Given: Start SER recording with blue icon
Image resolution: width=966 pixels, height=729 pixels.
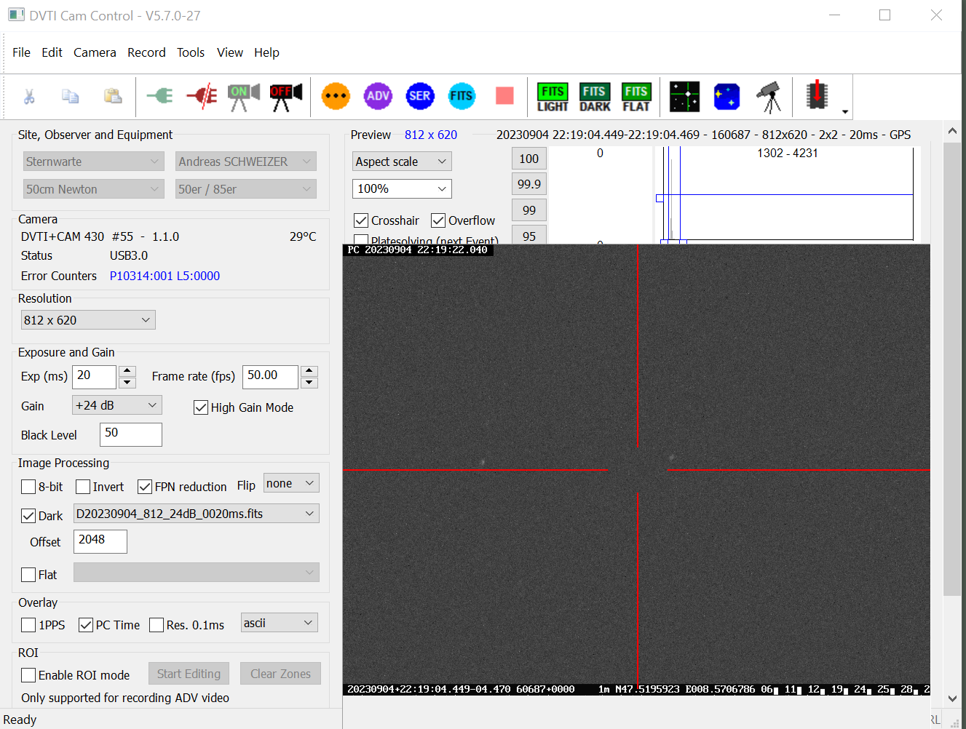Looking at the screenshot, I should tap(420, 96).
